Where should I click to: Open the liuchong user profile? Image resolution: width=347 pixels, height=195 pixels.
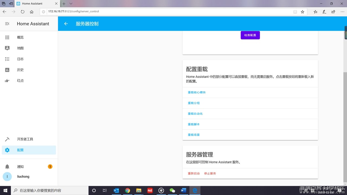tap(29, 177)
